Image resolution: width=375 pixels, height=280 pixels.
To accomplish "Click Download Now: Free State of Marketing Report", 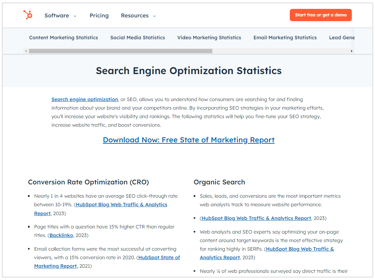I will [189, 140].
